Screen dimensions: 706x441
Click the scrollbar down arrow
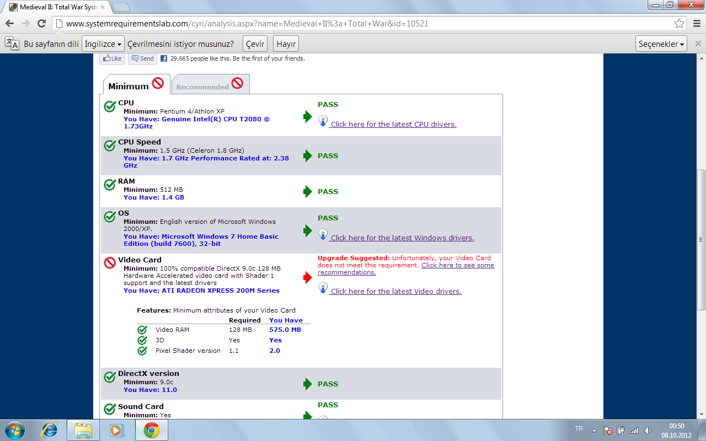click(701, 413)
